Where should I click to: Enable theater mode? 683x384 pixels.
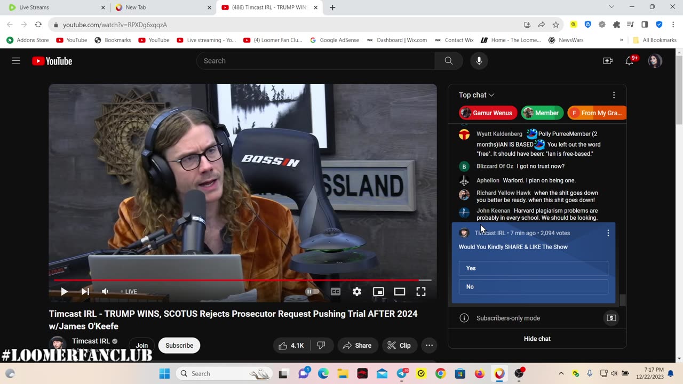click(400, 291)
